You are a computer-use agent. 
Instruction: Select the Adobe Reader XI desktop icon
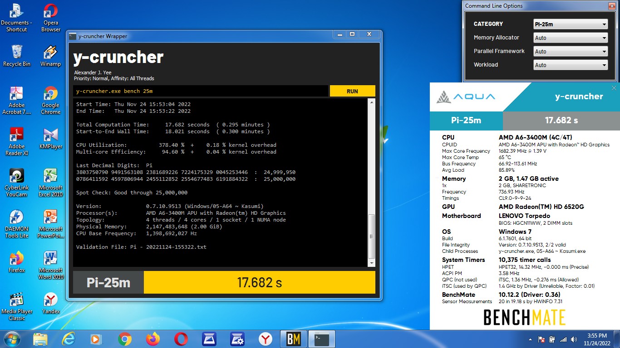(x=17, y=141)
